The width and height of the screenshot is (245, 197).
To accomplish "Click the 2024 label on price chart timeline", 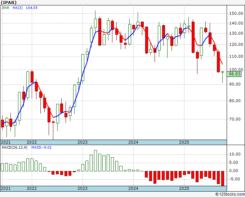I will click(x=133, y=142).
